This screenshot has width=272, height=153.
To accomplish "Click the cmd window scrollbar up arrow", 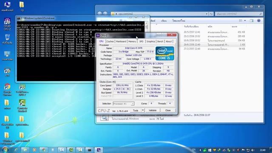I will (146, 23).
